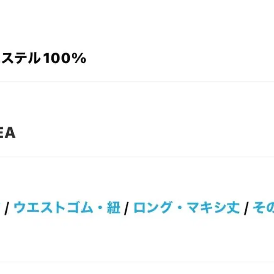Click the divider line beneath the tag links
The image size is (274, 274).
137,262
